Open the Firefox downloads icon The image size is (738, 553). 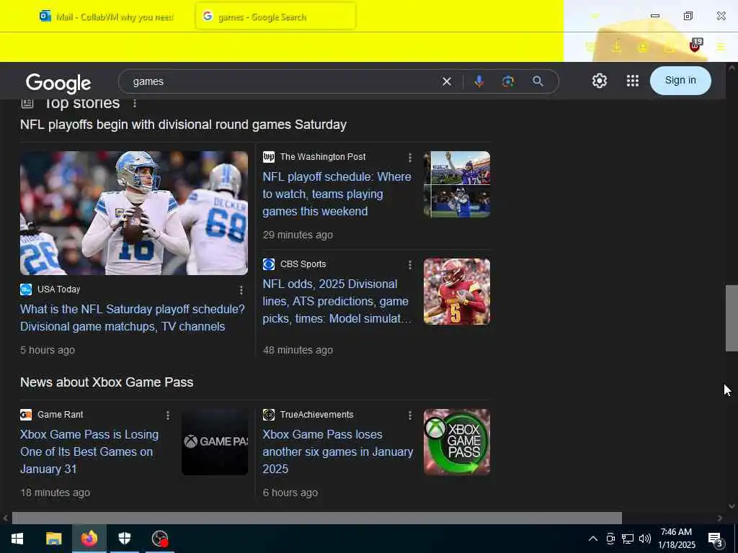616,47
